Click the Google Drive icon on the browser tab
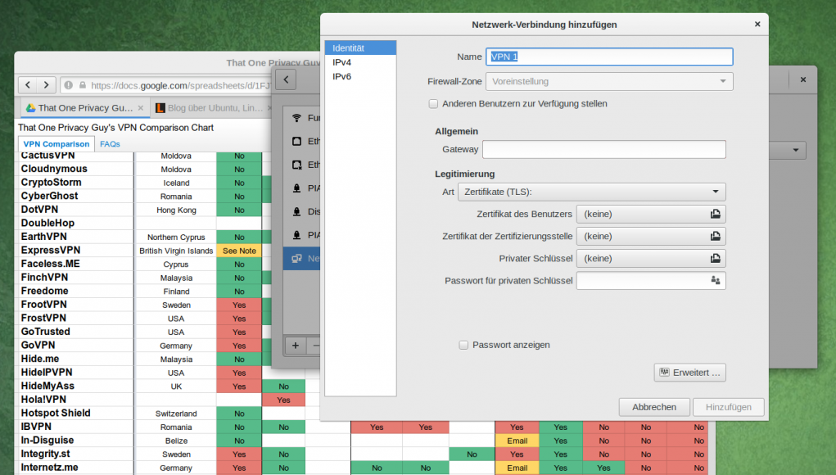 [29, 108]
